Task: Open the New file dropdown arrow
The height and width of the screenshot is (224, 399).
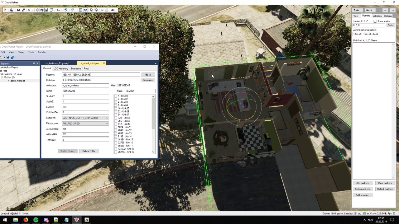Action: point(8,10)
